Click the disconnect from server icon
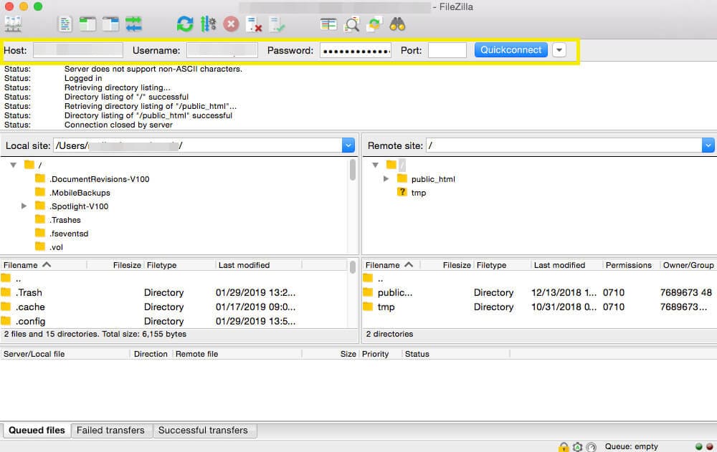This screenshot has height=452, width=717. point(254,24)
